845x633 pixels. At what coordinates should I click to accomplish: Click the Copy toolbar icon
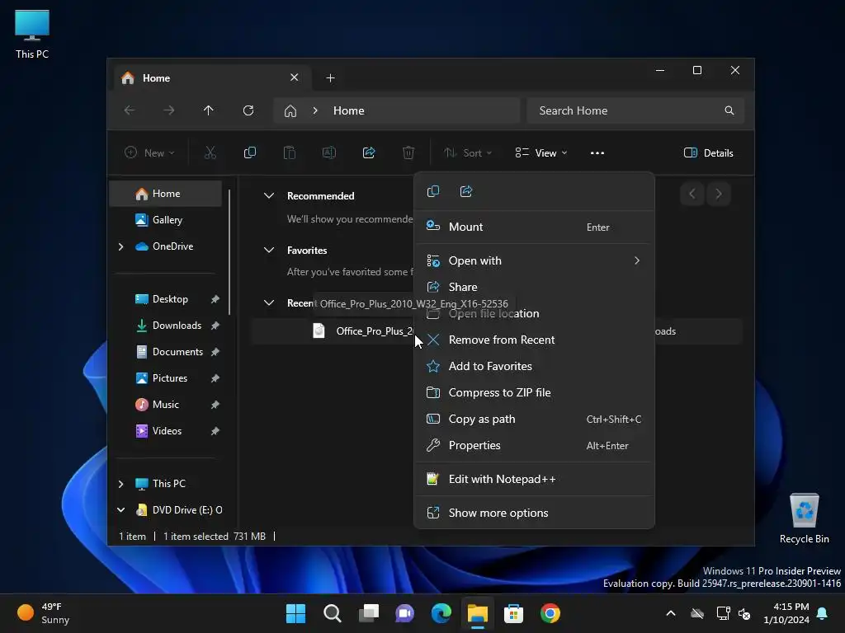[249, 152]
